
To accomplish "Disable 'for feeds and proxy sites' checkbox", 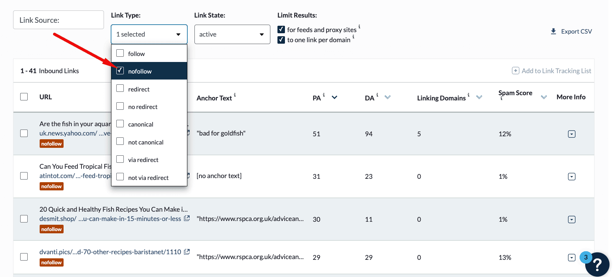I will [x=281, y=29].
